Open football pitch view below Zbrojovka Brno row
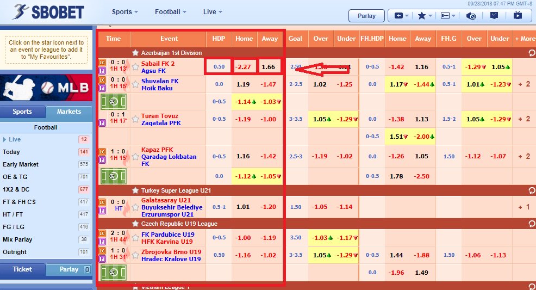536x290 pixels. (113, 273)
